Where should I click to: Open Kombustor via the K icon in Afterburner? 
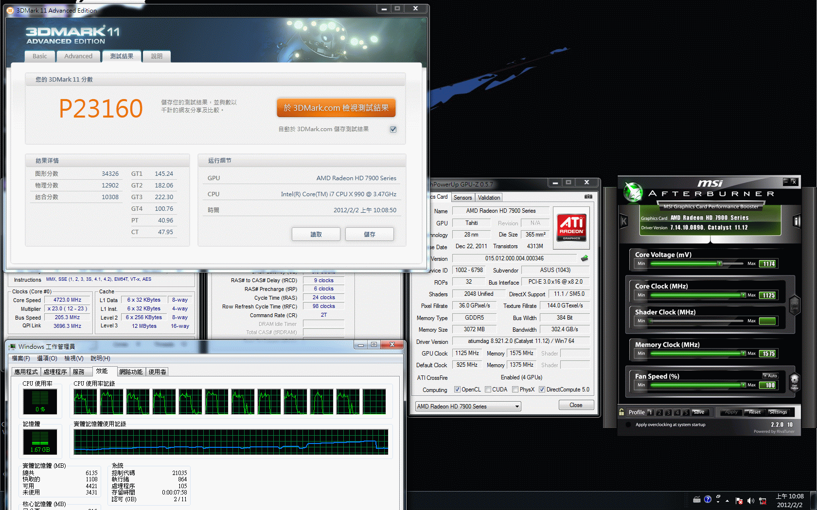click(624, 221)
